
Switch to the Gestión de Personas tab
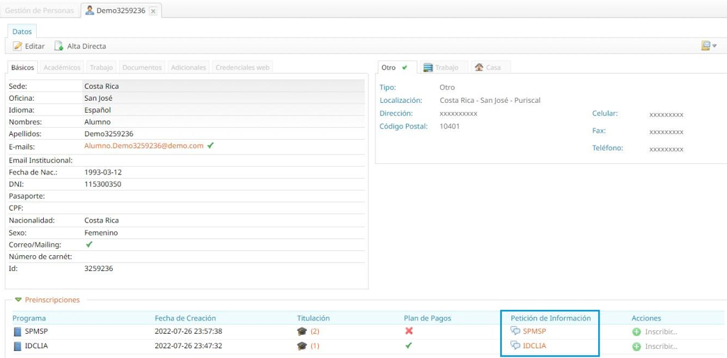point(39,11)
